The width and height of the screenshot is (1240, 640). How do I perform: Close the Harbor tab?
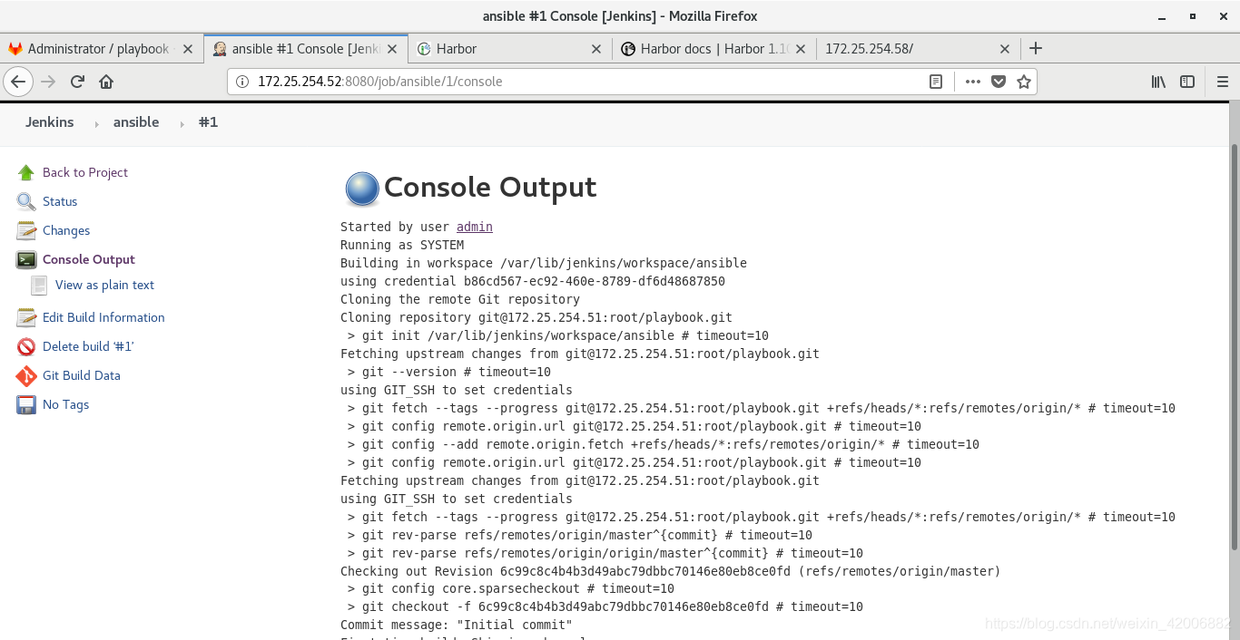coord(596,49)
